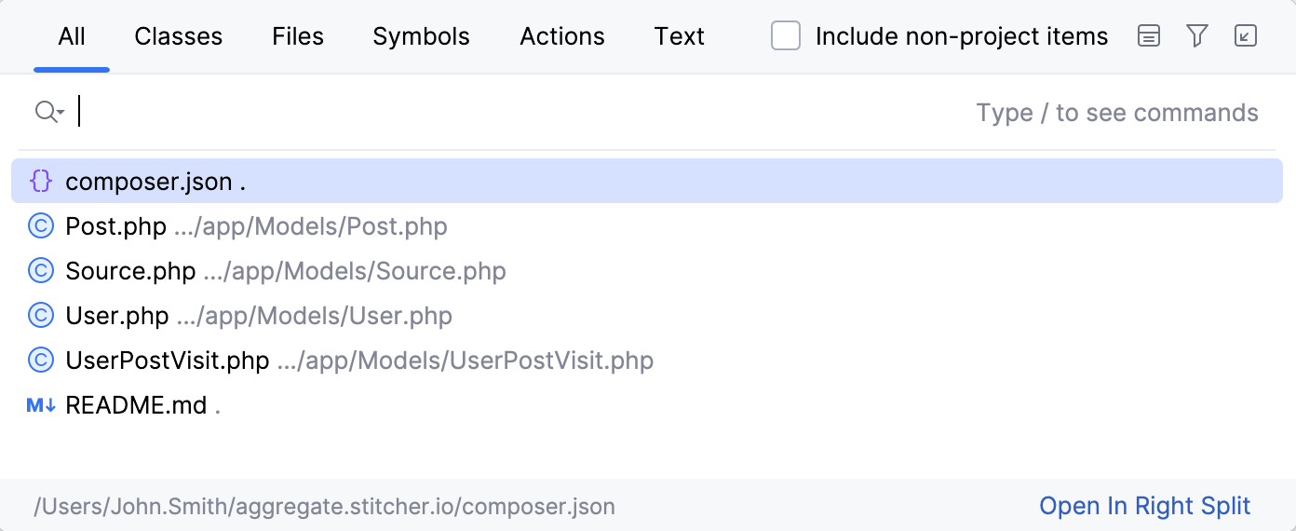Switch to the Files tab
Image resolution: width=1296 pixels, height=531 pixels.
(x=298, y=36)
